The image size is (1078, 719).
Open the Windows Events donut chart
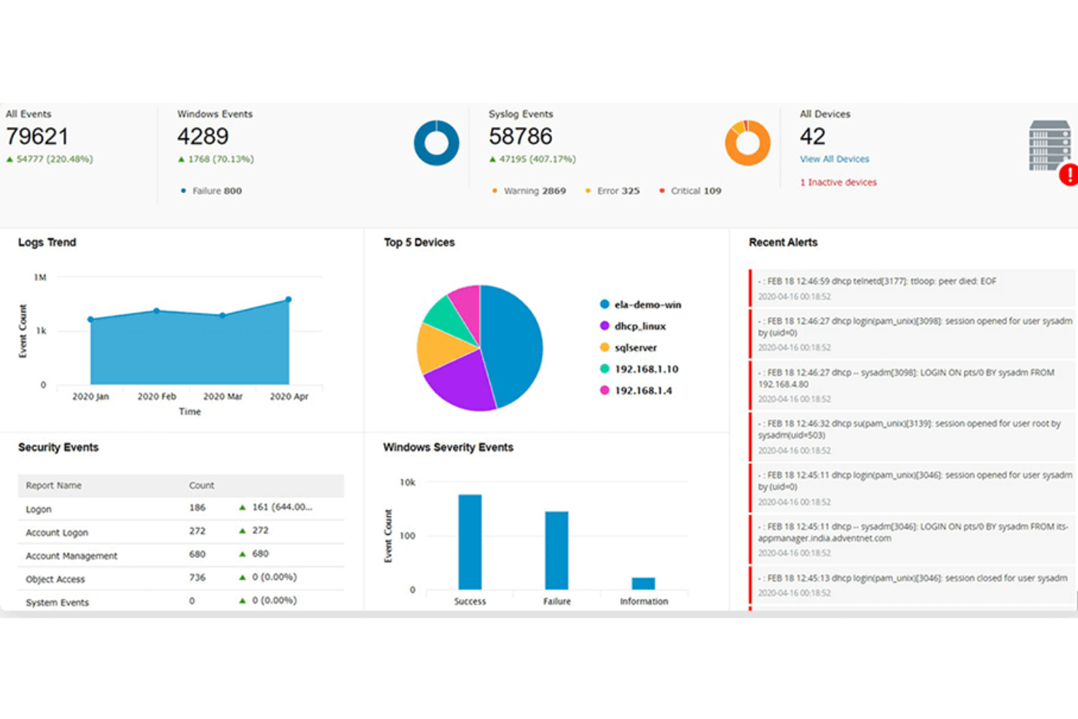tap(436, 143)
